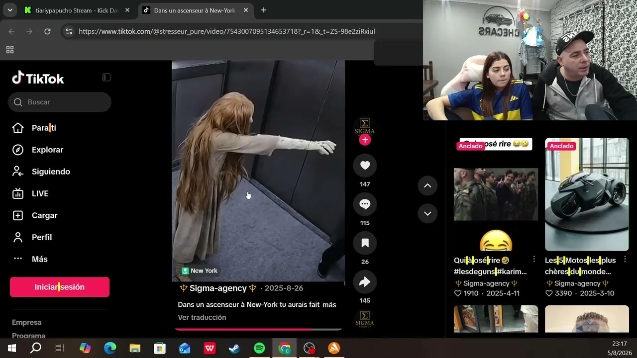Open the taskbar clock and date
Image resolution: width=637 pixels, height=358 pixels.
[x=619, y=348]
